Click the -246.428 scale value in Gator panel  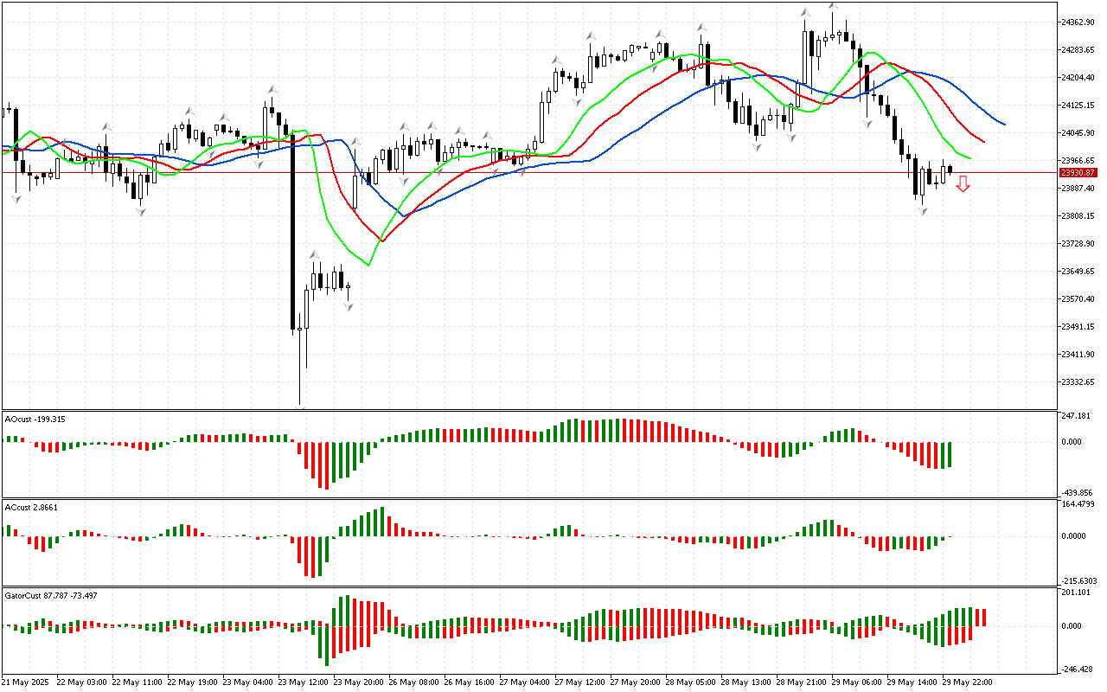coord(1076,669)
